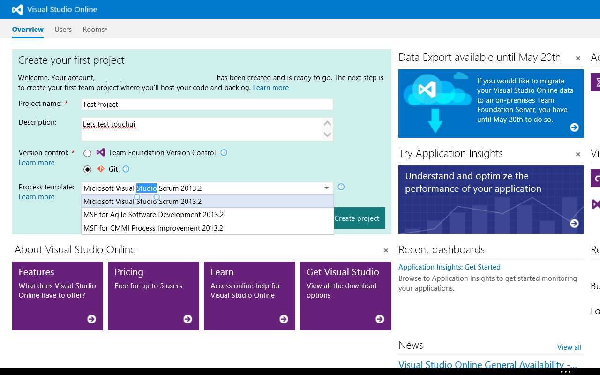Open info icon beside Process template dropdown

(x=341, y=187)
